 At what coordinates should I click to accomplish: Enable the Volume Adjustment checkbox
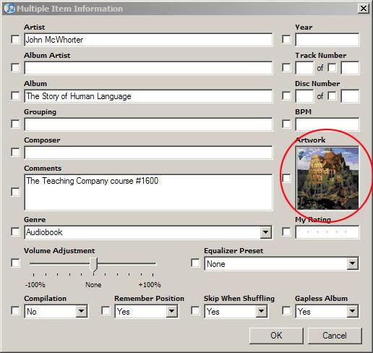click(16, 263)
